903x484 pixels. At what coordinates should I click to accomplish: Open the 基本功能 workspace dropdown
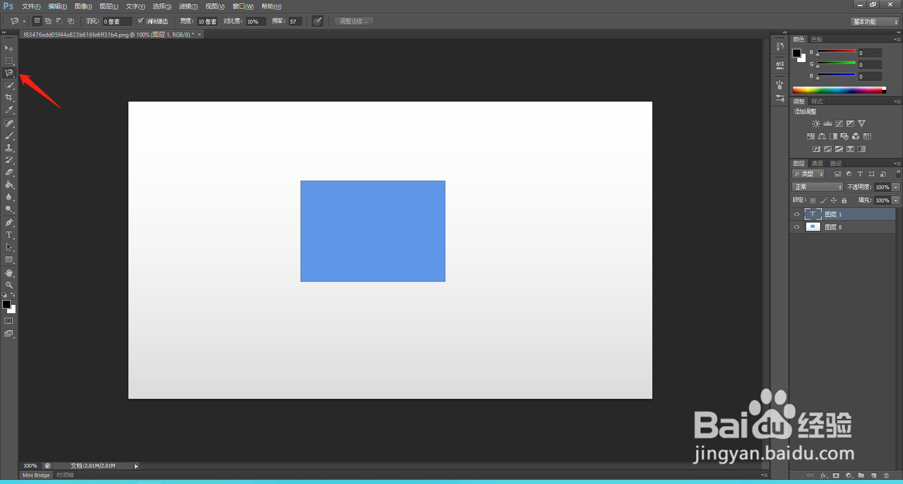[874, 22]
